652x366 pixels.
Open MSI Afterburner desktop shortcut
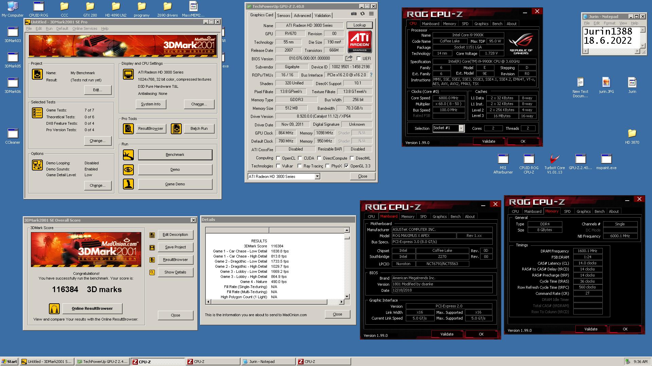point(503,164)
